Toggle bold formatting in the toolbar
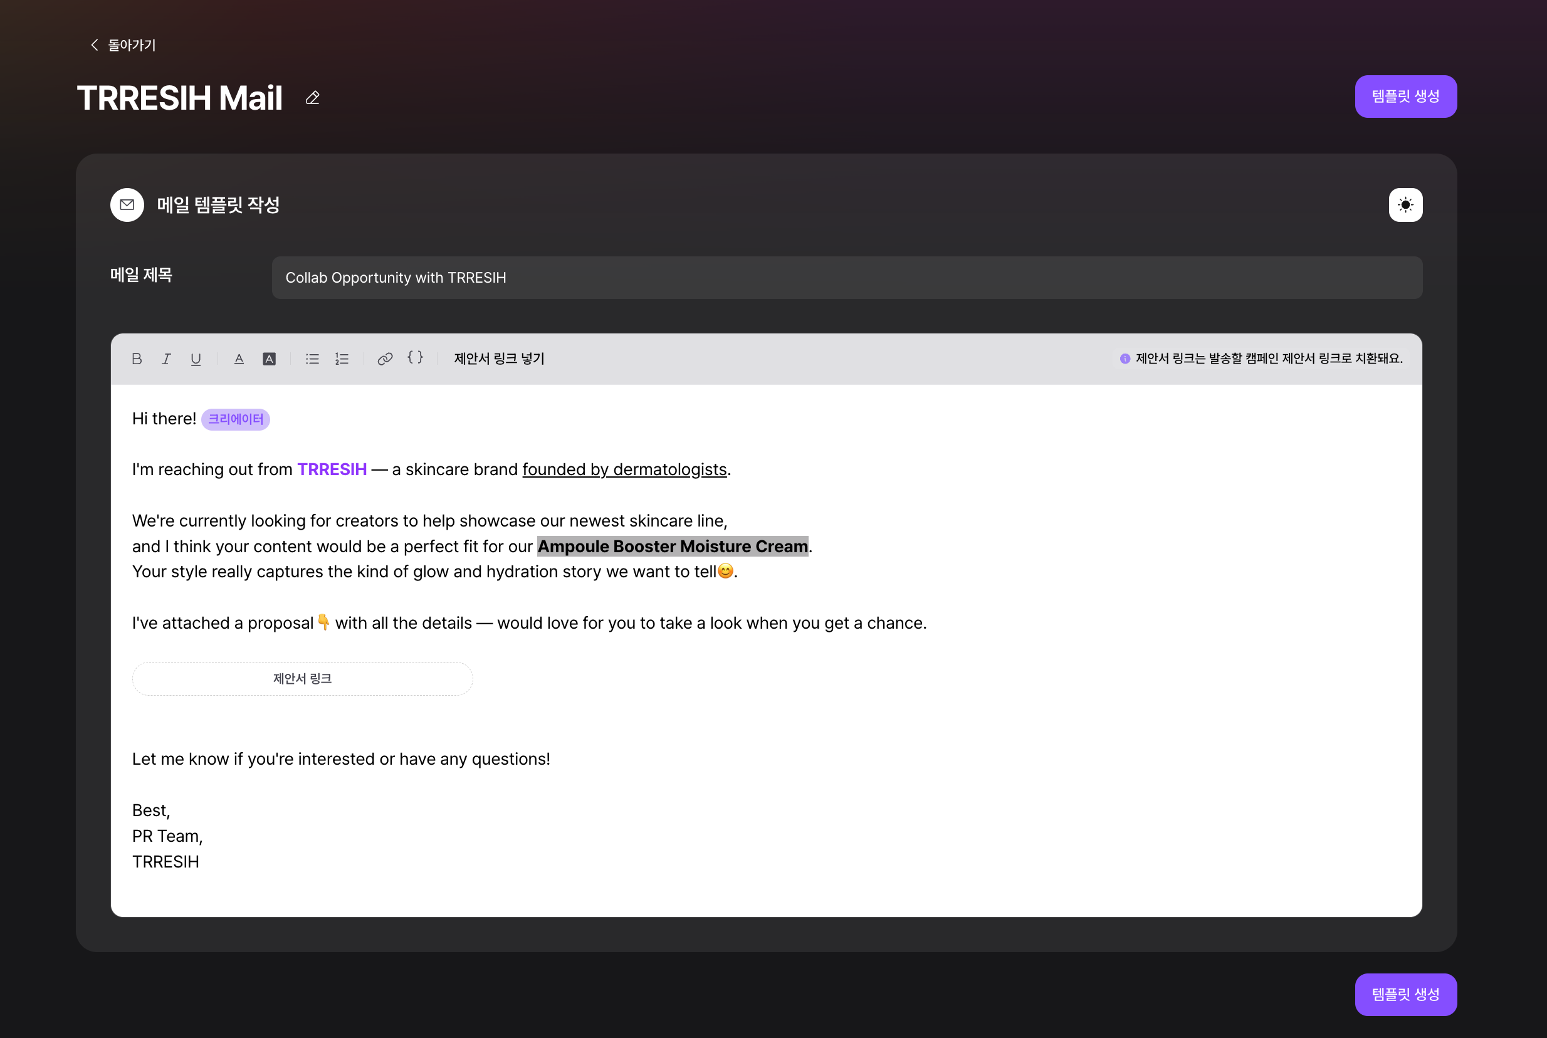 (x=137, y=359)
